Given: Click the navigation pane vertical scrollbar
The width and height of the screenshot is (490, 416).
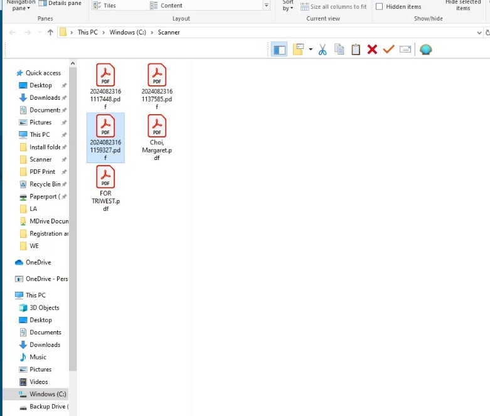Looking at the screenshot, I should pos(73,219).
